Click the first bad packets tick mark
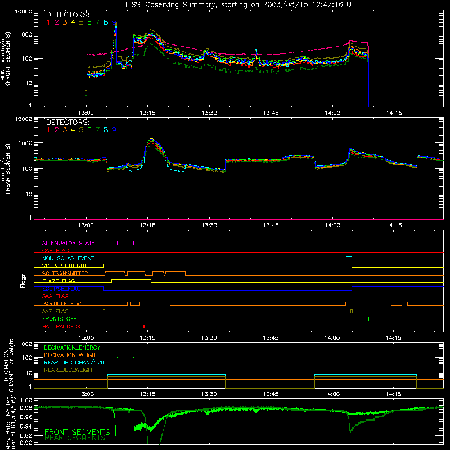 click(x=124, y=326)
